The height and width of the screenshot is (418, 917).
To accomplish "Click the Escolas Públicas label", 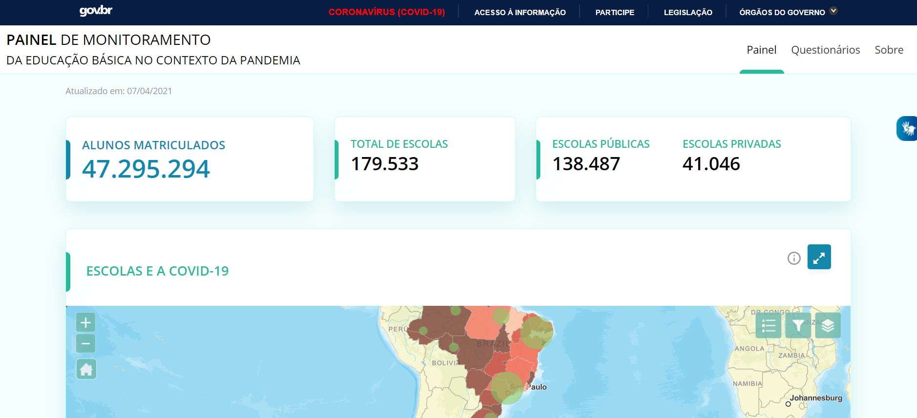I will pos(600,144).
